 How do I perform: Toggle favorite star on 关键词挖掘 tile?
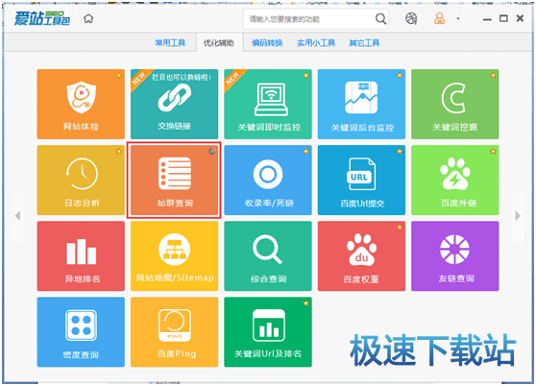[x=493, y=75]
